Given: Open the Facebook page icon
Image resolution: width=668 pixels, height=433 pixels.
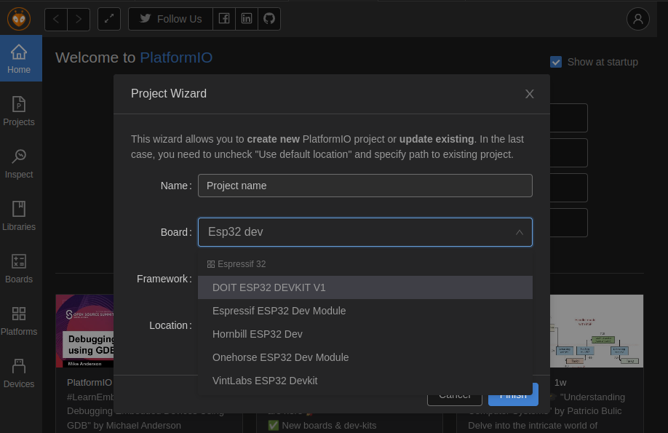Looking at the screenshot, I should [x=224, y=19].
